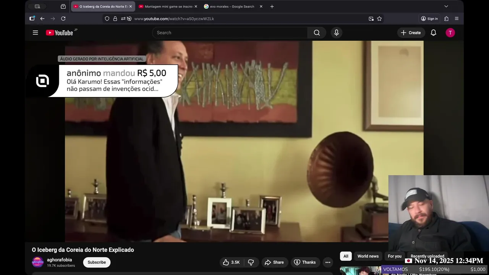Select the 'For you' chip
The height and width of the screenshot is (275, 489).
click(395, 256)
